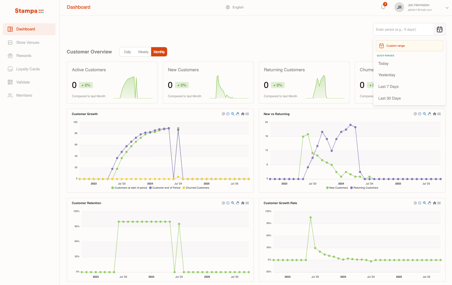The height and width of the screenshot is (285, 452).
Task: Hide Churned Customers in the Customer Growth legend
Action: coord(196,188)
